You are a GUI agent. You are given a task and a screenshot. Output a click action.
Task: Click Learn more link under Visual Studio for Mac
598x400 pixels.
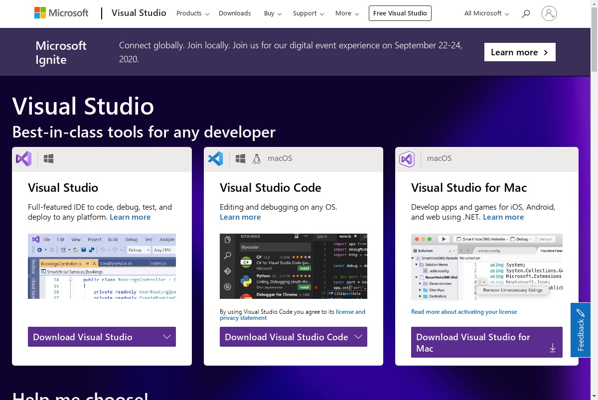point(503,217)
